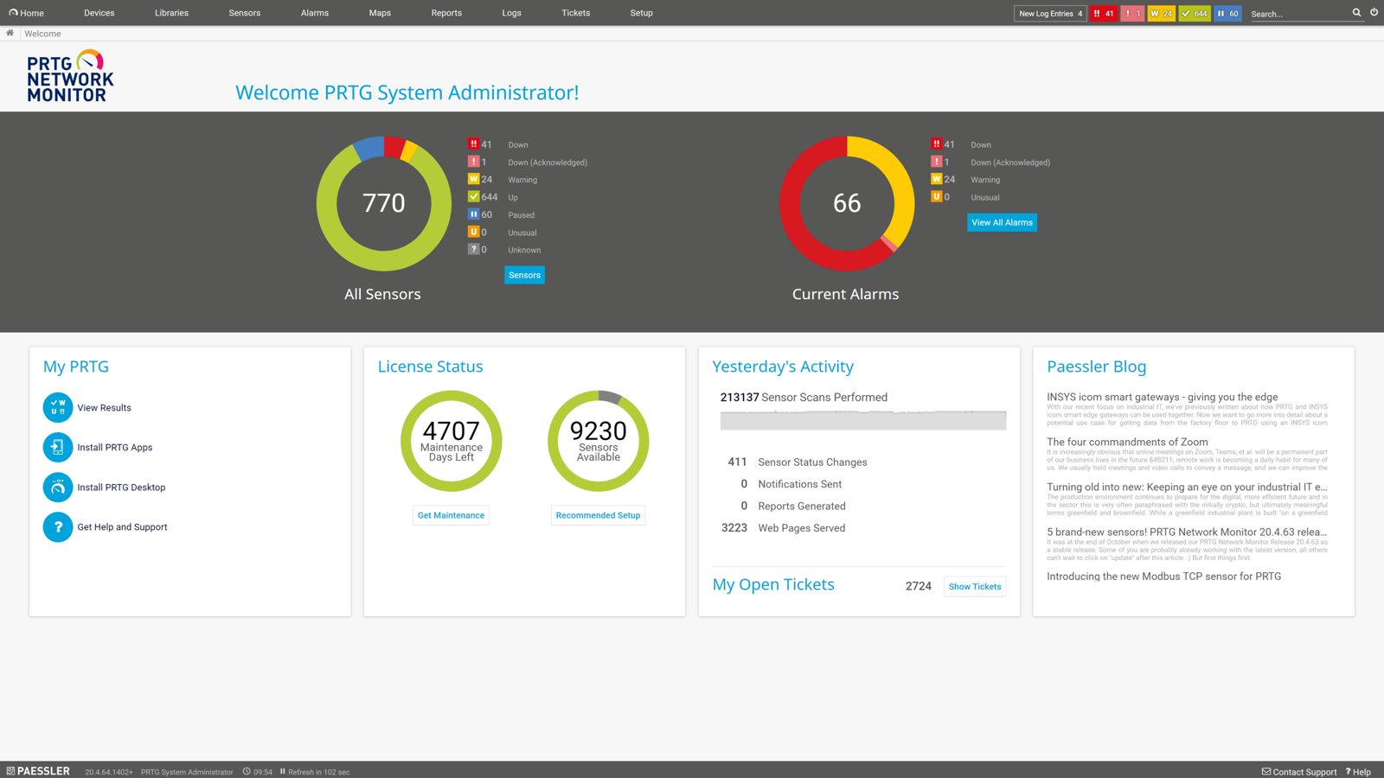Click the Sensors Available gauge
Image resolution: width=1384 pixels, height=778 pixels.
point(598,442)
